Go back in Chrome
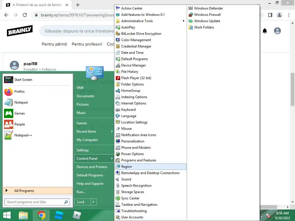This screenshot has height=221, width=295. [x=6, y=15]
